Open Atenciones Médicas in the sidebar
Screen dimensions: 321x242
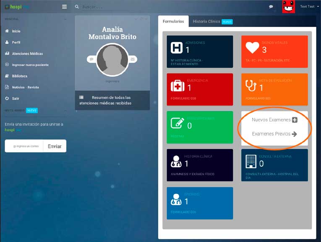tap(27, 54)
